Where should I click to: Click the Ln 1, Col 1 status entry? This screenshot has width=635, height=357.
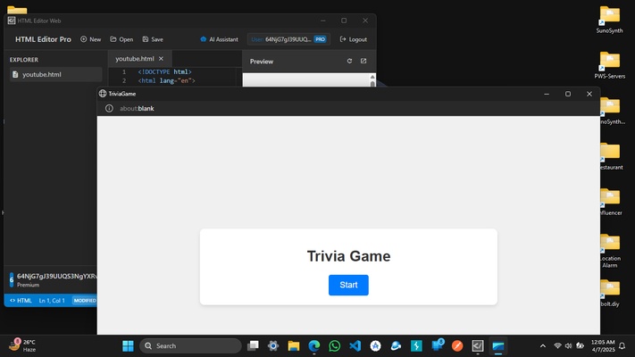point(52,301)
